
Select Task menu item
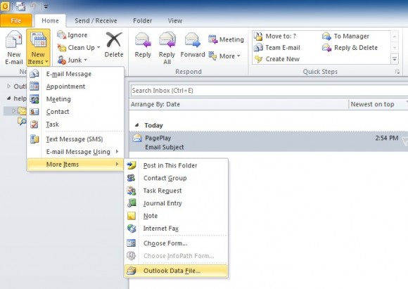(x=75, y=124)
